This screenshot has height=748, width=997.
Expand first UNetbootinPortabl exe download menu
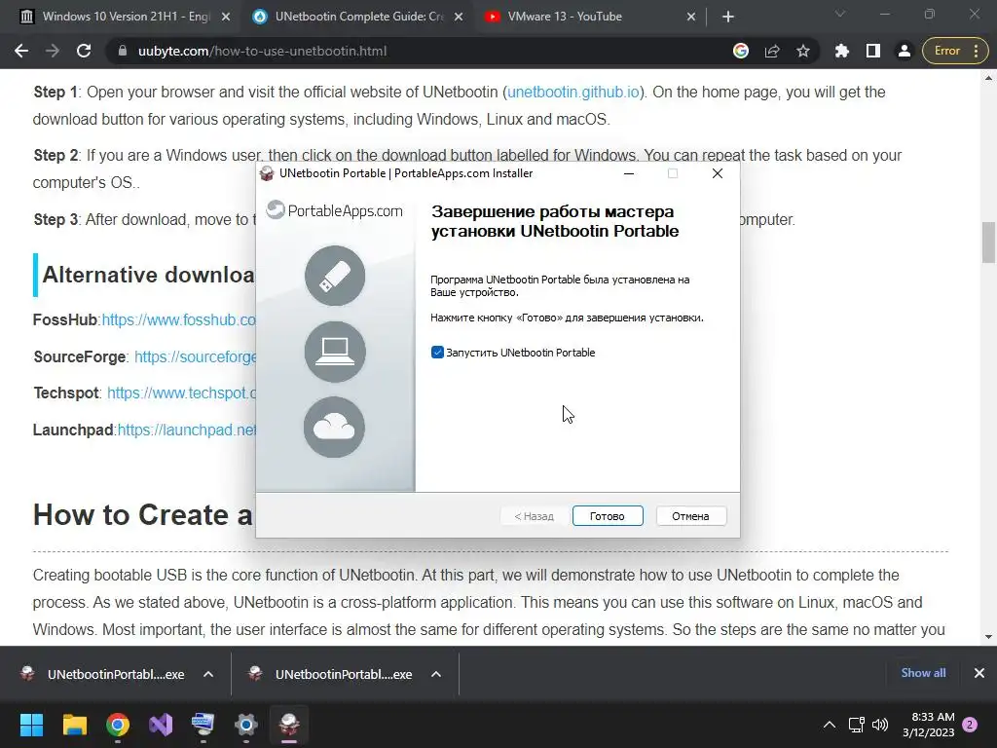pyautogui.click(x=208, y=674)
